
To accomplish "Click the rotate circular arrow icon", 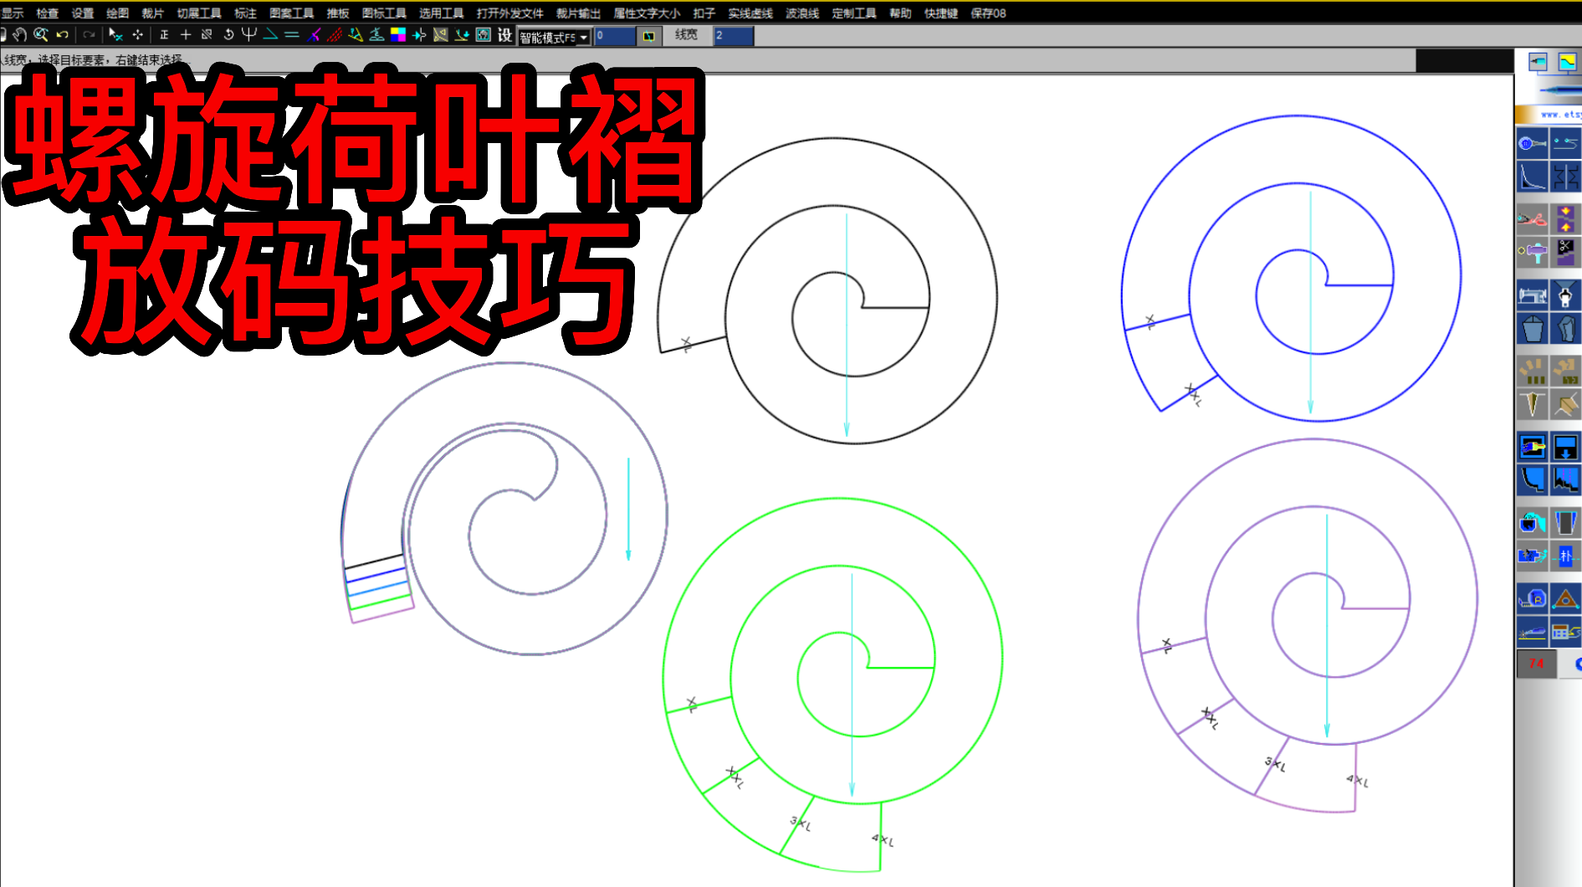I will [x=228, y=34].
